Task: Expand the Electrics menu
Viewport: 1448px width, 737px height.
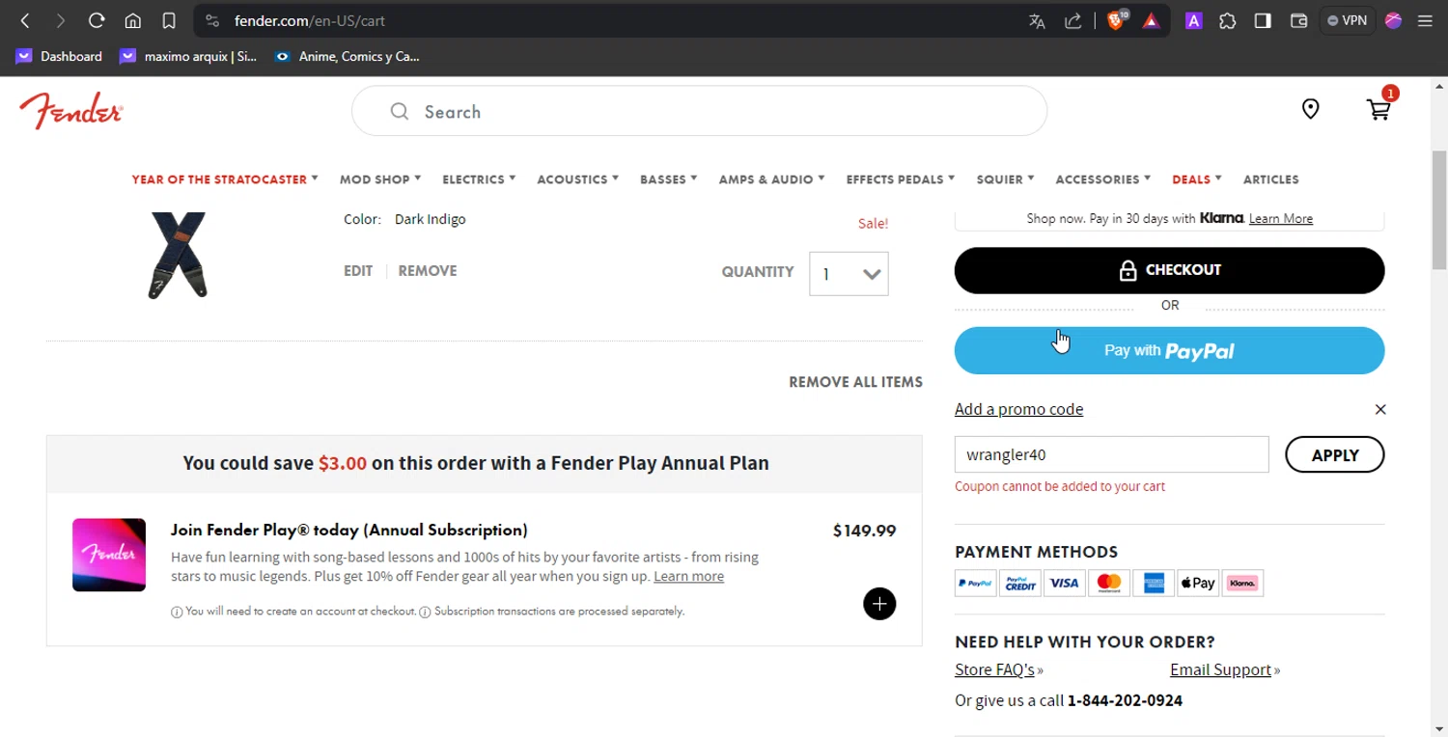Action: tap(479, 179)
